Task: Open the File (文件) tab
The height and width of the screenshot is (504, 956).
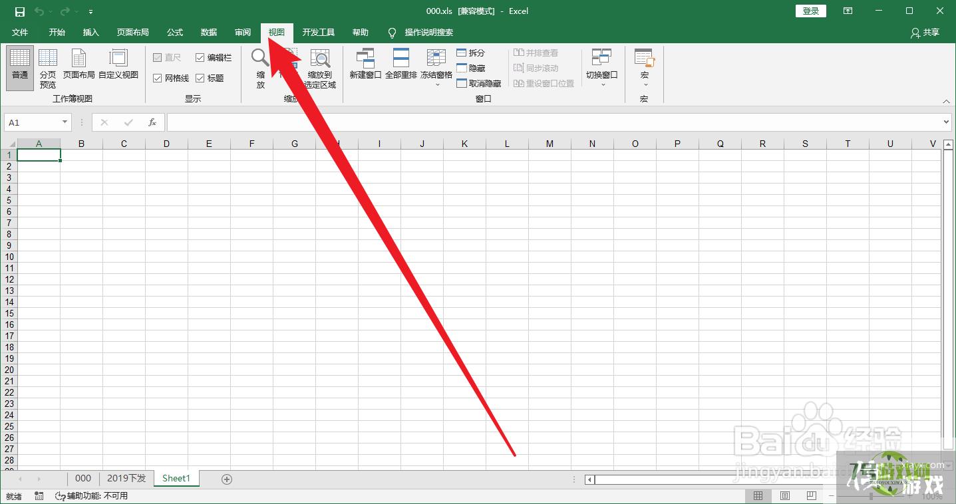Action: click(20, 33)
